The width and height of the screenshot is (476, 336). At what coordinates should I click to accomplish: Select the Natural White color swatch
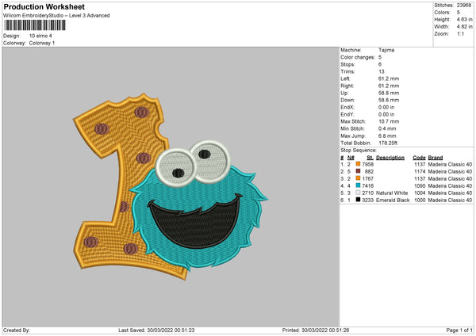click(358, 193)
